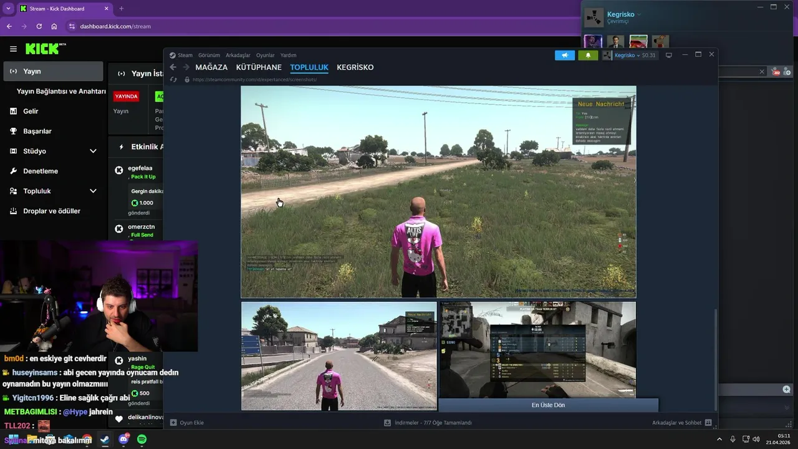Click the Steam screenshots URL field
The image size is (798, 449).
254,80
